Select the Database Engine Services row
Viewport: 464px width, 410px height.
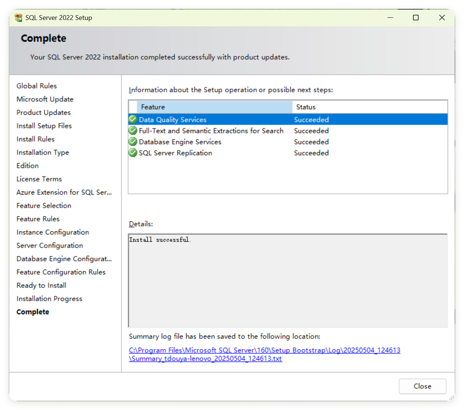[x=288, y=141]
